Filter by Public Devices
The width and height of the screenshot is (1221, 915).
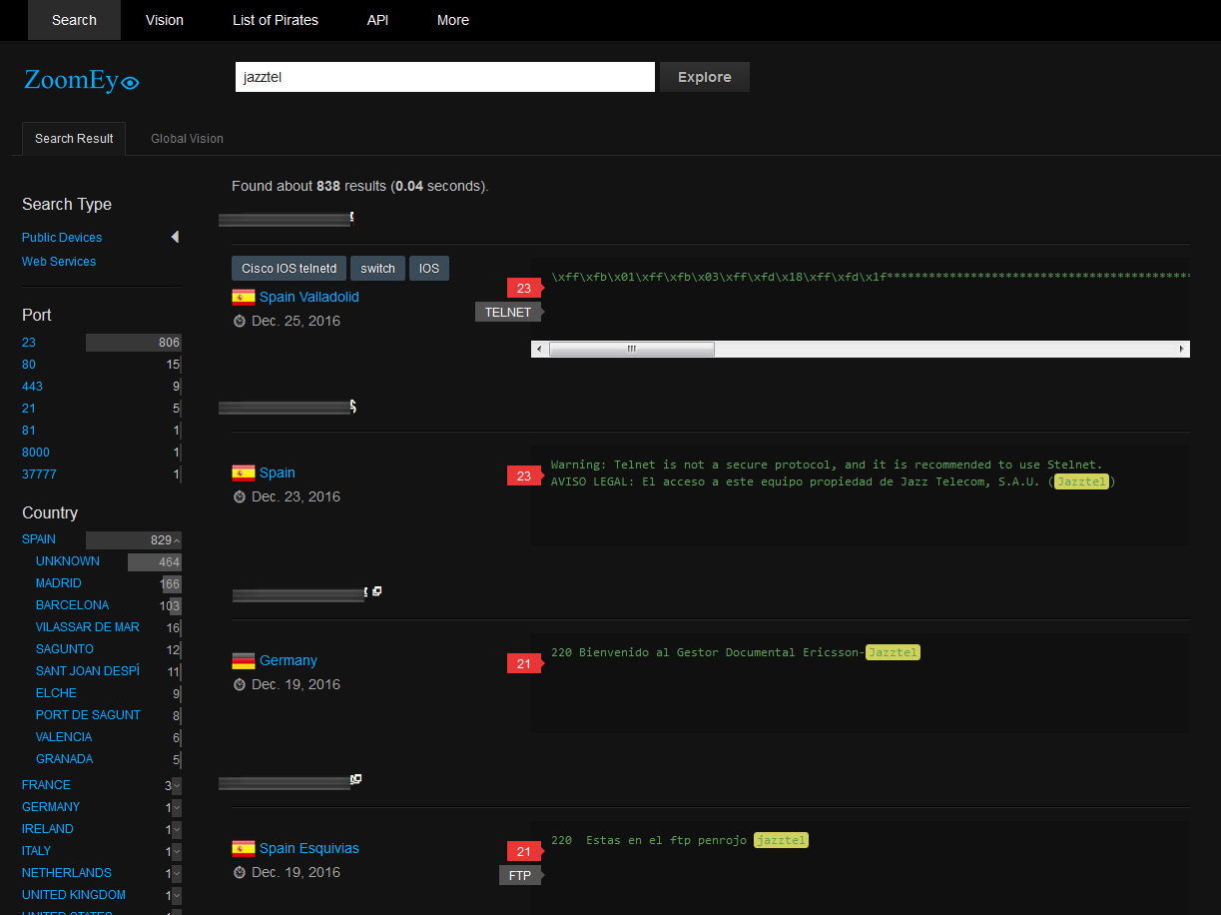[62, 238]
